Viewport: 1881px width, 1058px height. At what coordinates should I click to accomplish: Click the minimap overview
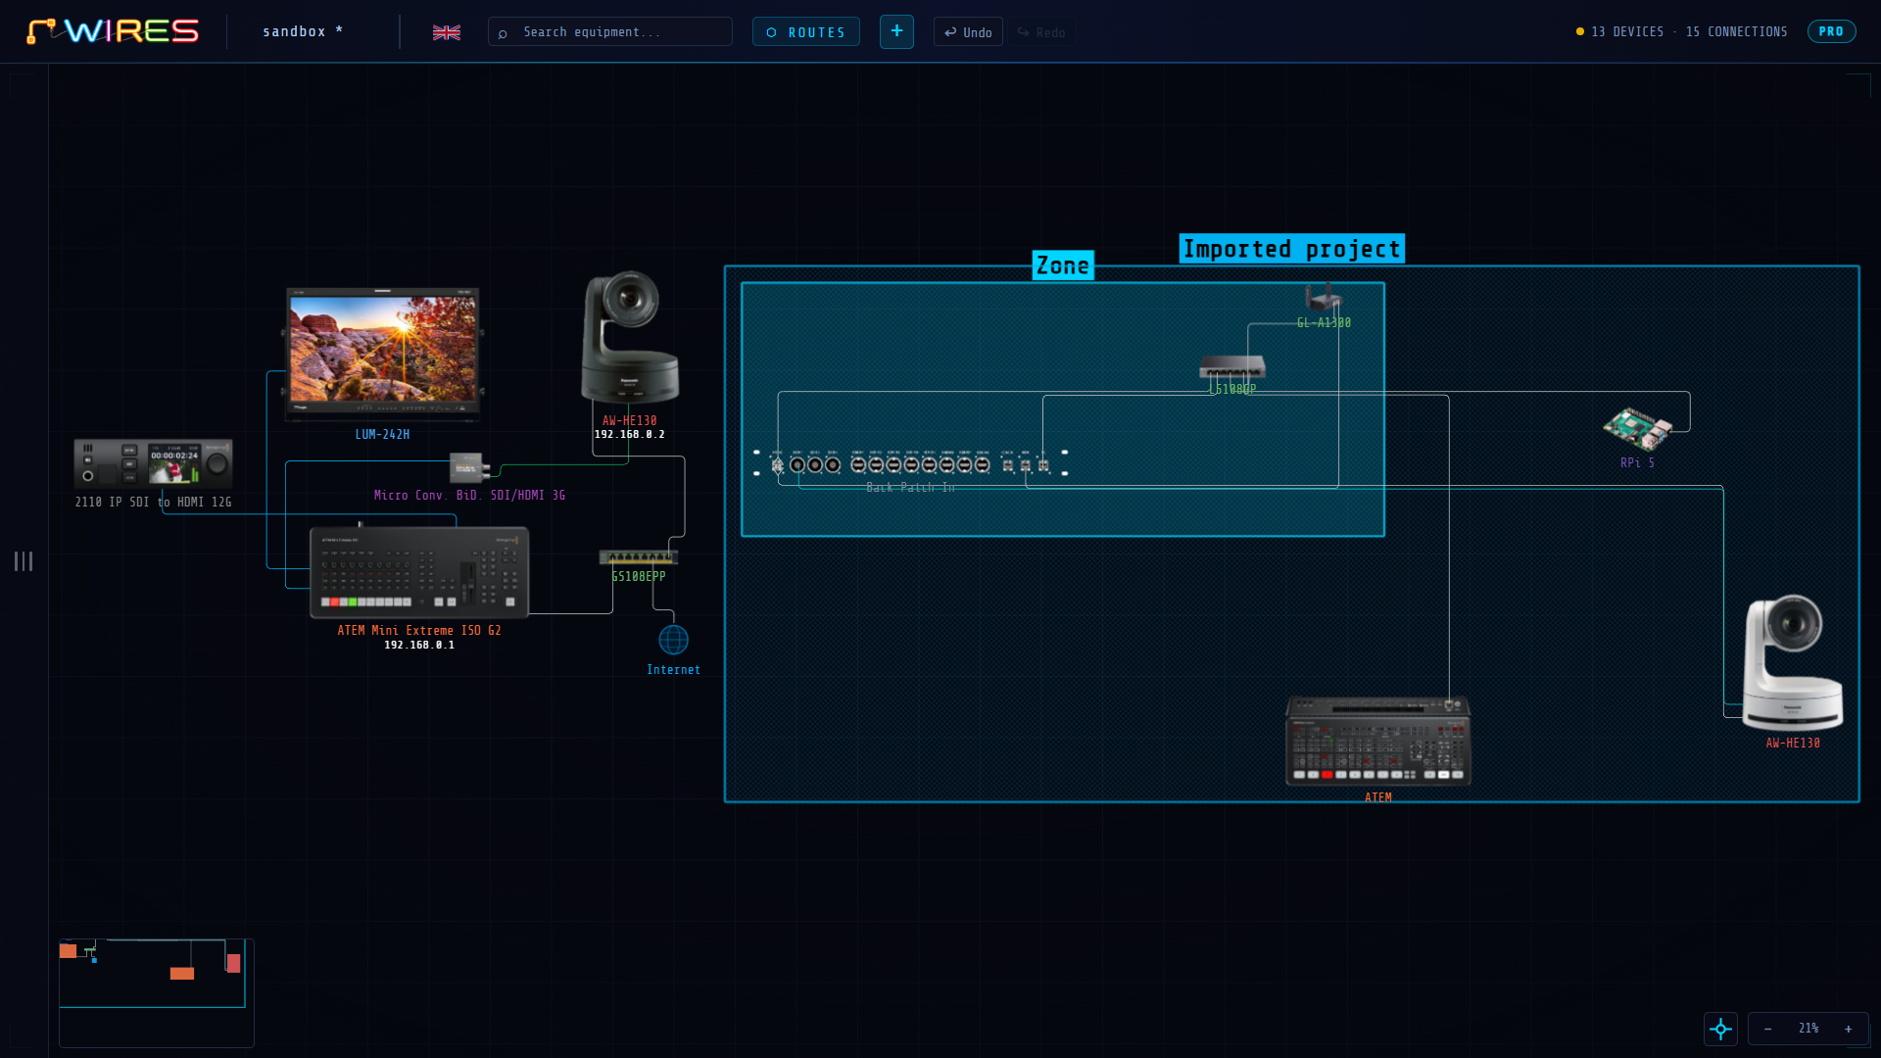tap(157, 992)
